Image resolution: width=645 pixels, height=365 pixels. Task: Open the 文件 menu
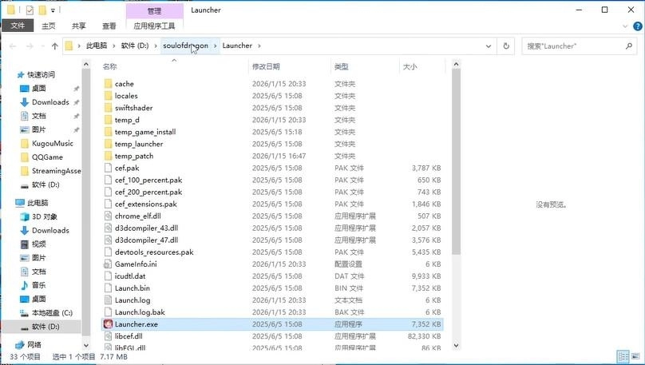pyautogui.click(x=18, y=26)
